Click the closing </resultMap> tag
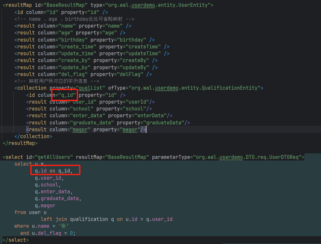Viewport: 321px width, 244px height. click(x=20, y=143)
